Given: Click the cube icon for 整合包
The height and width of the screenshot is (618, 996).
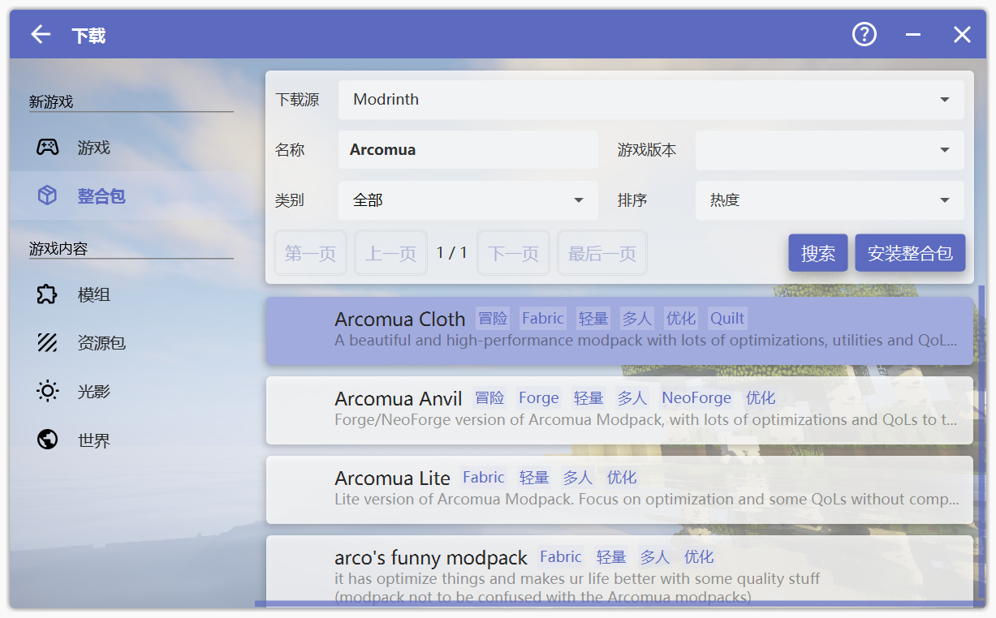Looking at the screenshot, I should point(47,195).
